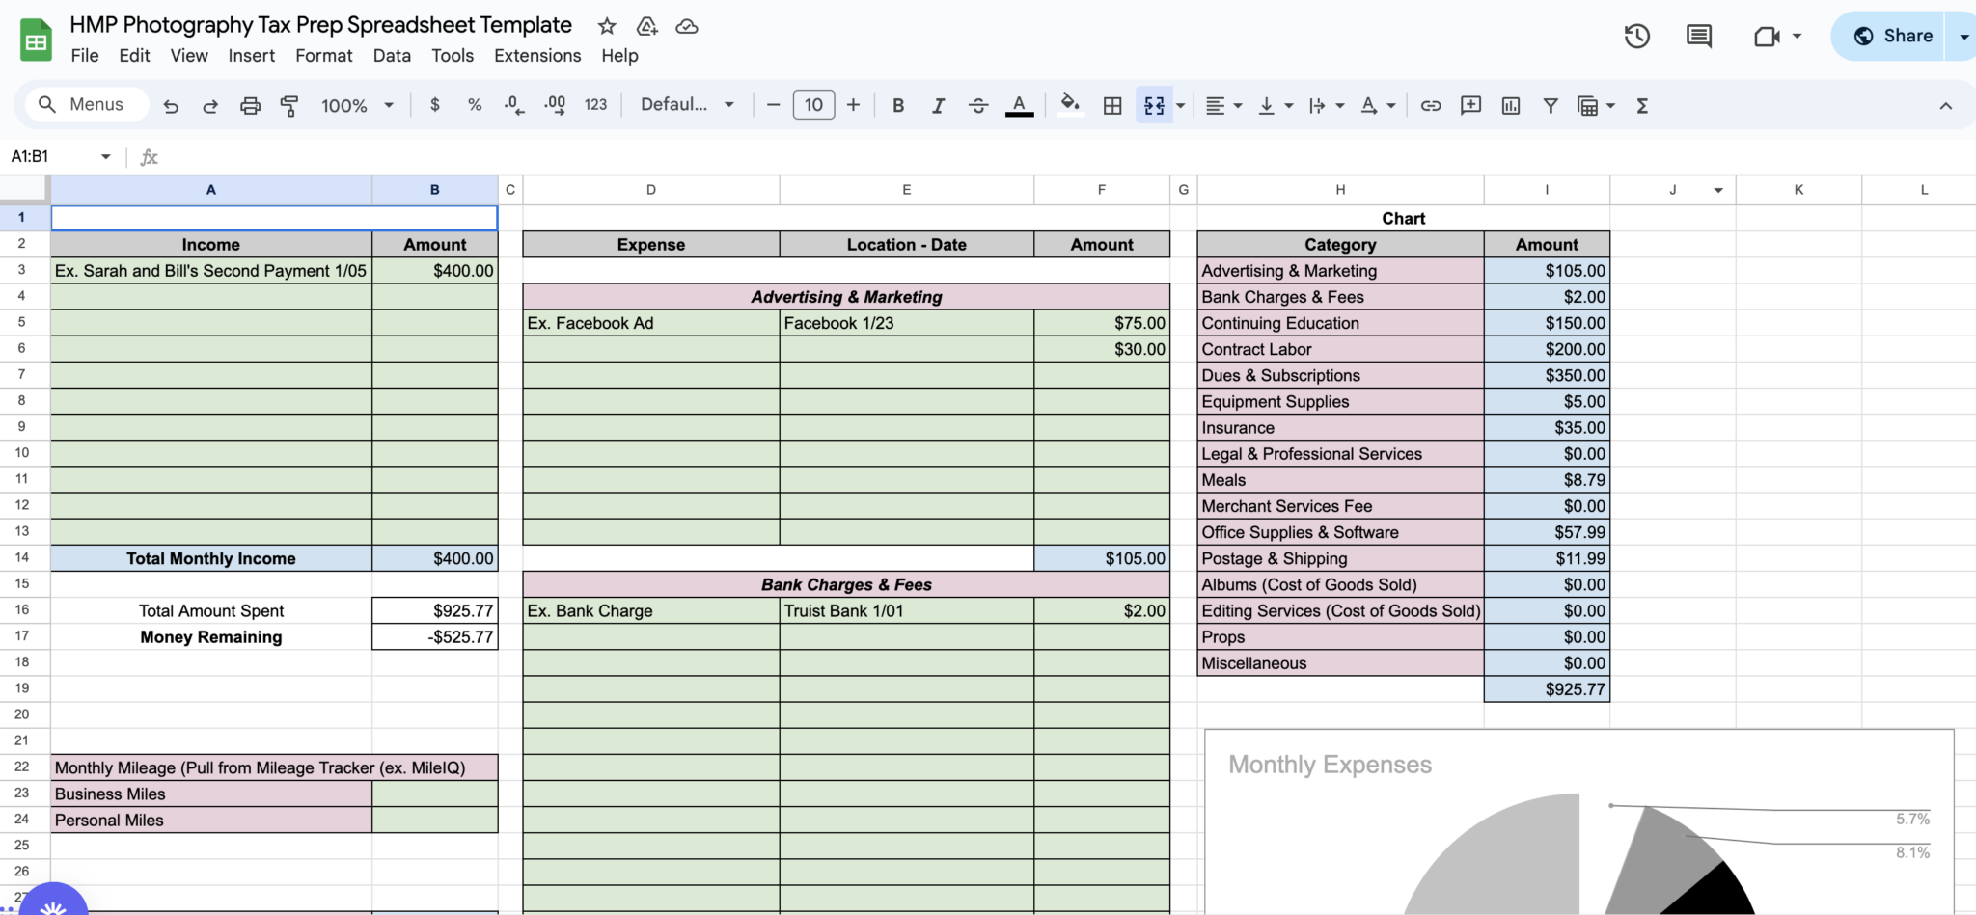Select the fill color swatch
Image resolution: width=1976 pixels, height=915 pixels.
(x=1069, y=104)
